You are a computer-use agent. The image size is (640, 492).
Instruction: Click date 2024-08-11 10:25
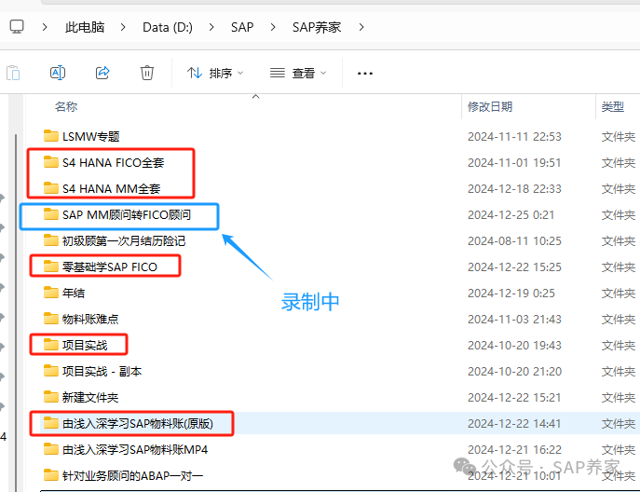pyautogui.click(x=514, y=241)
